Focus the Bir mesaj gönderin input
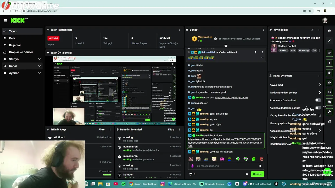This screenshot has height=188, width=335. point(226,166)
